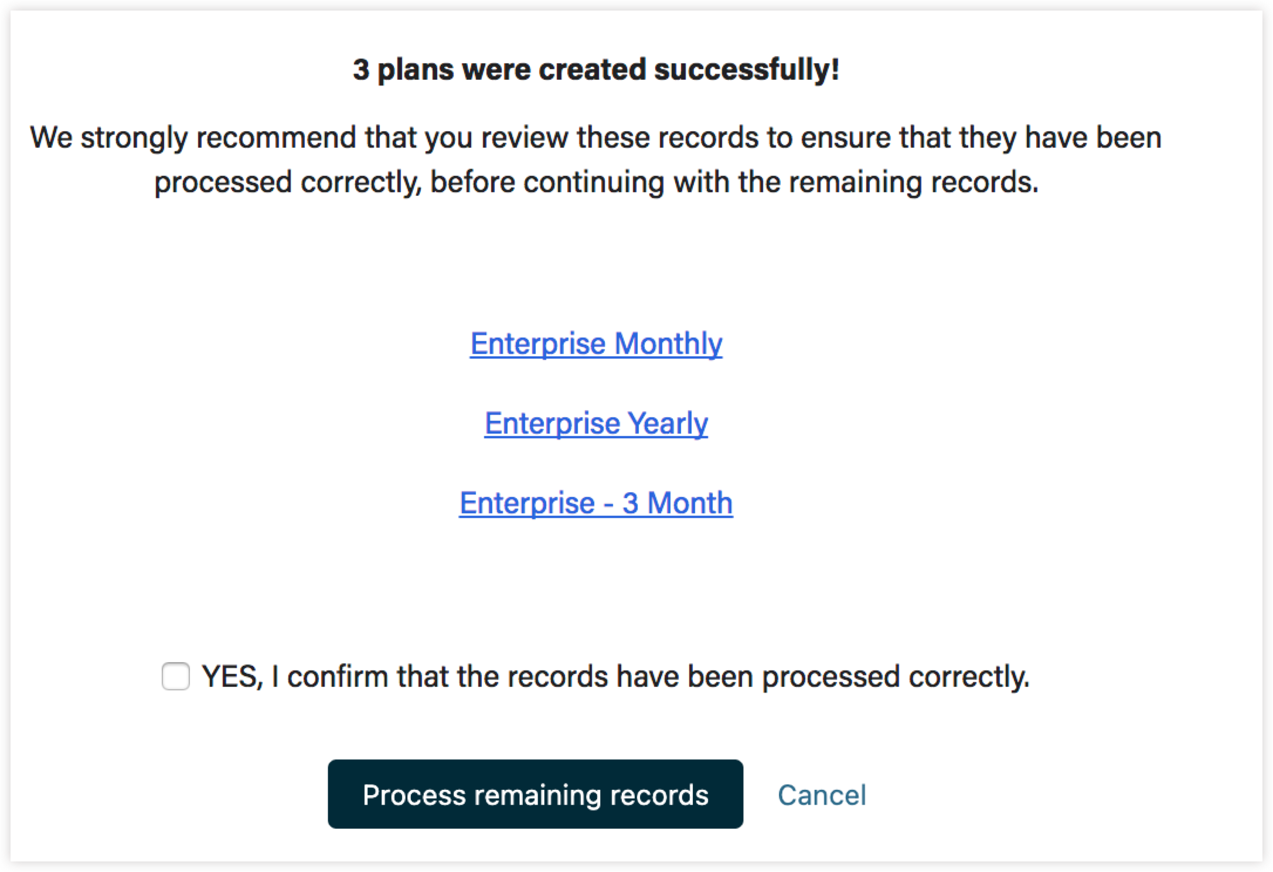1273x872 pixels.
Task: Select the second created plan link
Action: [x=596, y=423]
